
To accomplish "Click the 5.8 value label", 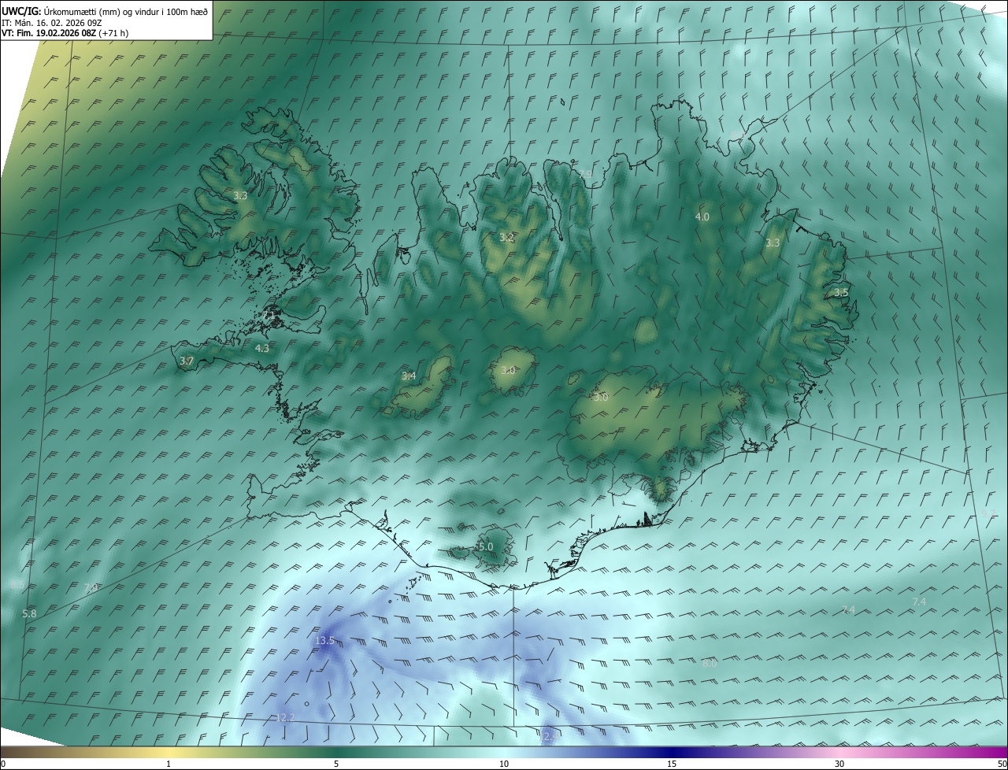I will click(30, 613).
